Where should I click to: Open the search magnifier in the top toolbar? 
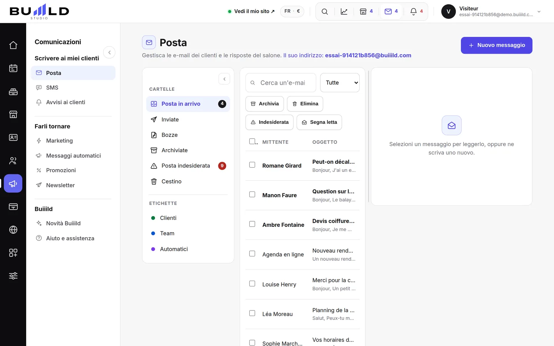coord(325,12)
